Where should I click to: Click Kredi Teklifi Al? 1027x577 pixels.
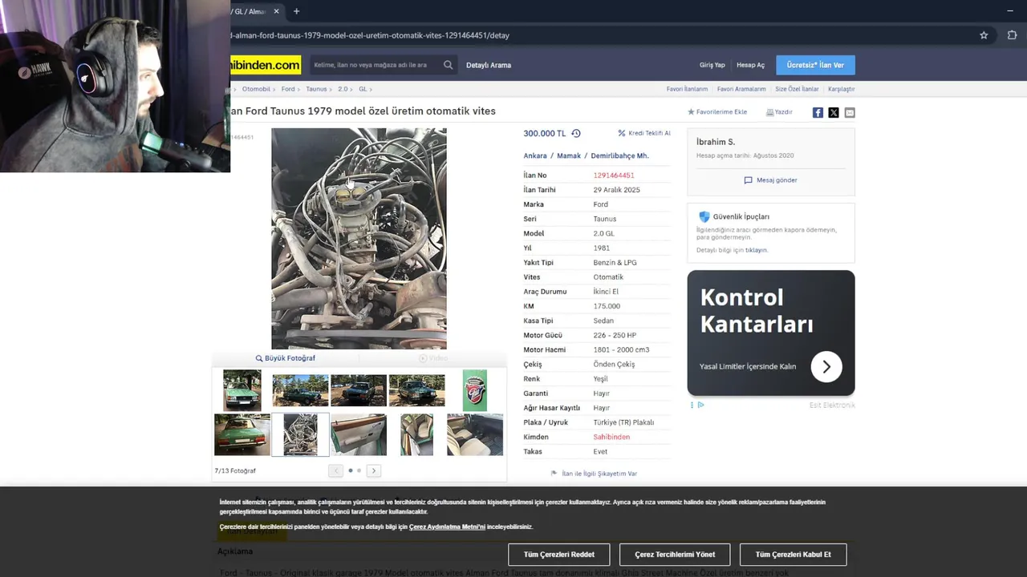pyautogui.click(x=644, y=133)
